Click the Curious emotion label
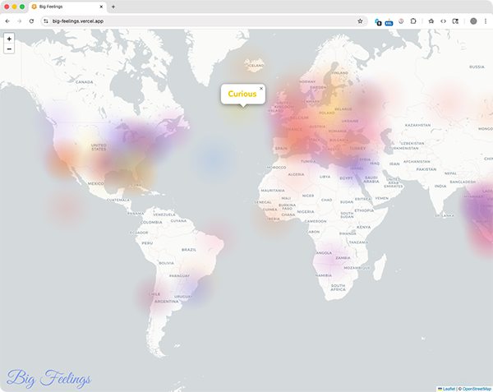This screenshot has height=392, width=493. click(242, 94)
